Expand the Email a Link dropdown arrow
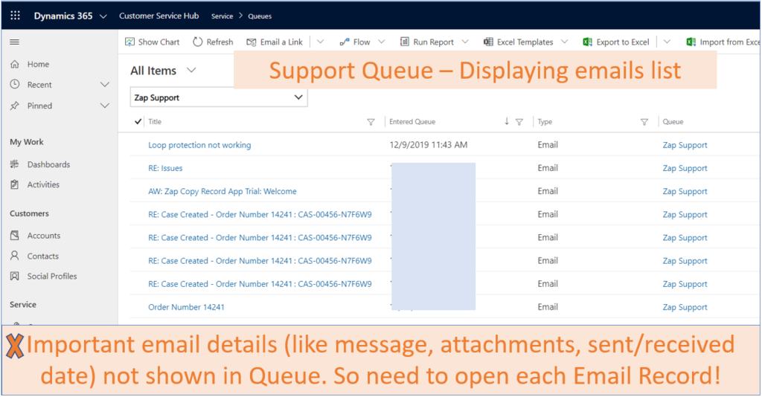This screenshot has height=397, width=762. [x=320, y=42]
